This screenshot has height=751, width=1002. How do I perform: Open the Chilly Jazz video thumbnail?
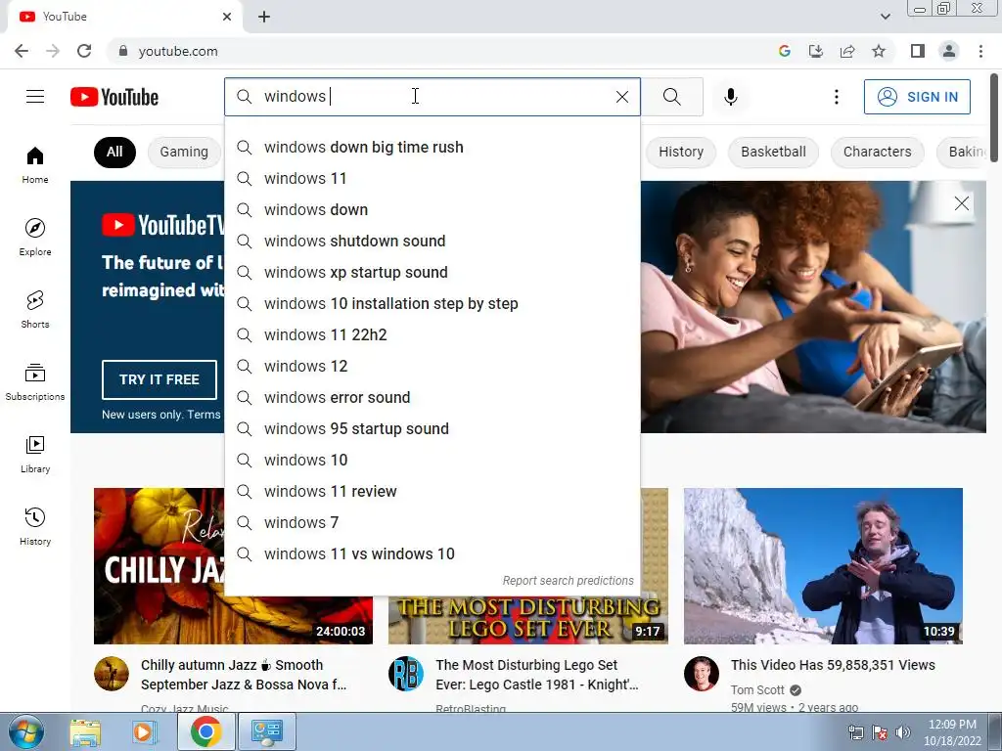[159, 566]
